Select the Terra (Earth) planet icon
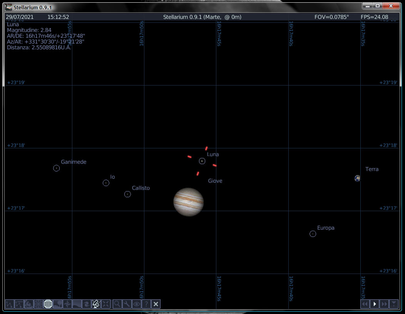 [358, 178]
